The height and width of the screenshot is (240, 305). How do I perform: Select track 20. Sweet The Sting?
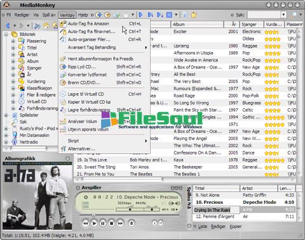click(x=184, y=167)
